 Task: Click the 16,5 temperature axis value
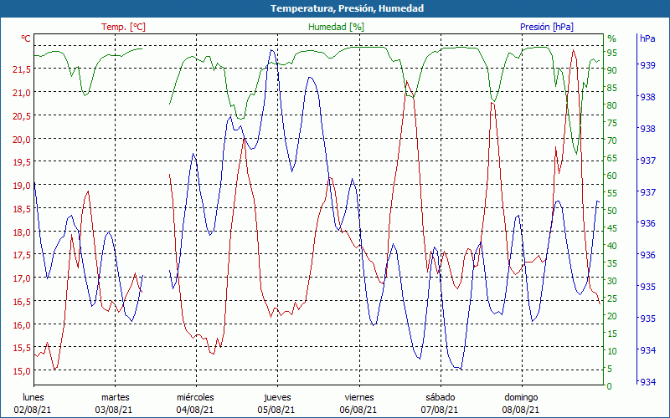[x=22, y=302]
